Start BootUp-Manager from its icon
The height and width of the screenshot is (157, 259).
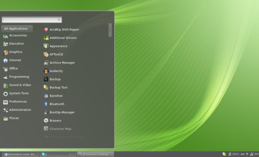[46, 112]
